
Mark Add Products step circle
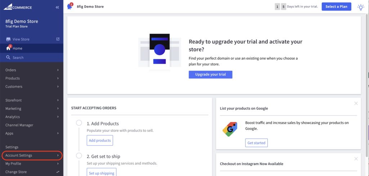click(x=79, y=123)
